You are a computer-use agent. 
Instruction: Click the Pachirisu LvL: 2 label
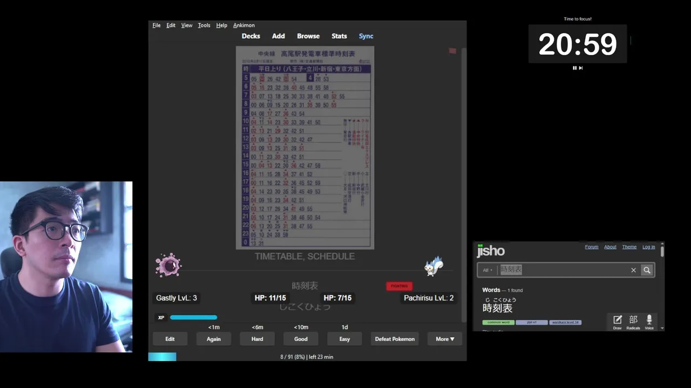(x=429, y=298)
